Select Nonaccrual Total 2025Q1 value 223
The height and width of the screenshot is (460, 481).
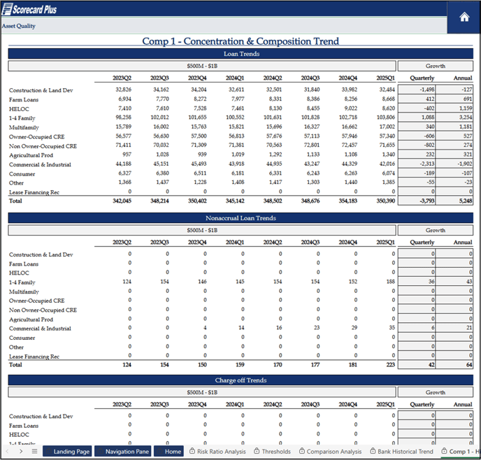[391, 365]
